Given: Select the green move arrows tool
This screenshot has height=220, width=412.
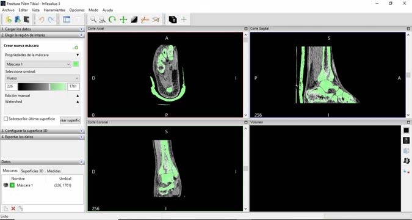Looking at the screenshot, I should coord(123,20).
